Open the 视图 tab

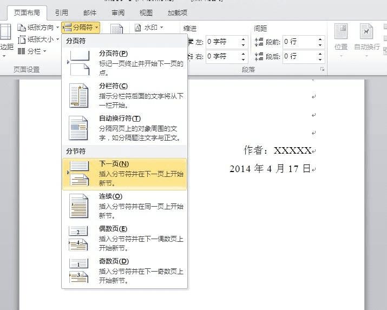tap(146, 13)
